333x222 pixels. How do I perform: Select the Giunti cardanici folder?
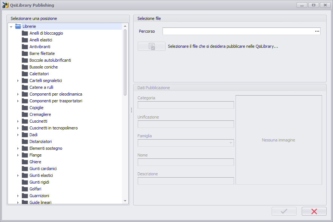point(43,169)
